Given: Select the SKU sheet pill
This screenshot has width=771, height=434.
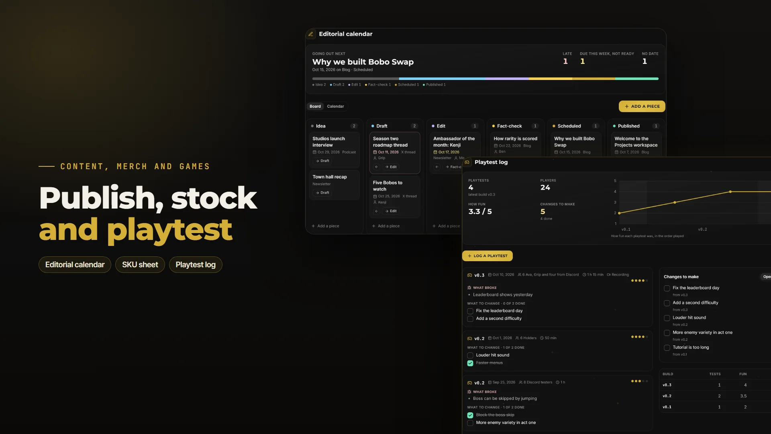Looking at the screenshot, I should click(140, 265).
